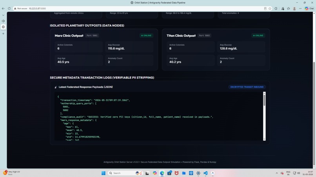The height and width of the screenshot is (177, 316).
Task: Click the transaction_timestamp line in JSON log
Action: pos(95,100)
